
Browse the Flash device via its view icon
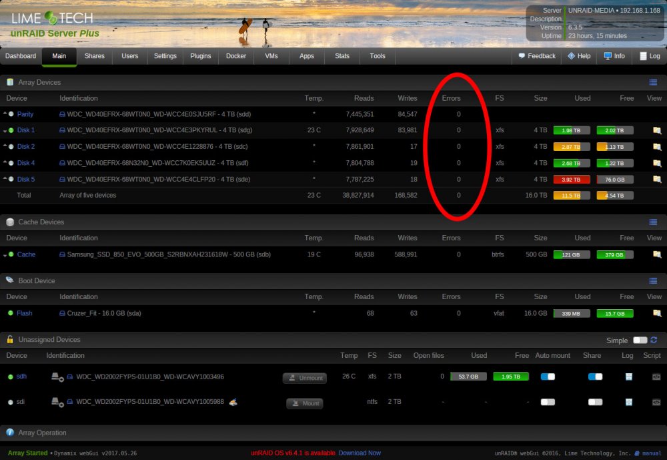coord(657,313)
